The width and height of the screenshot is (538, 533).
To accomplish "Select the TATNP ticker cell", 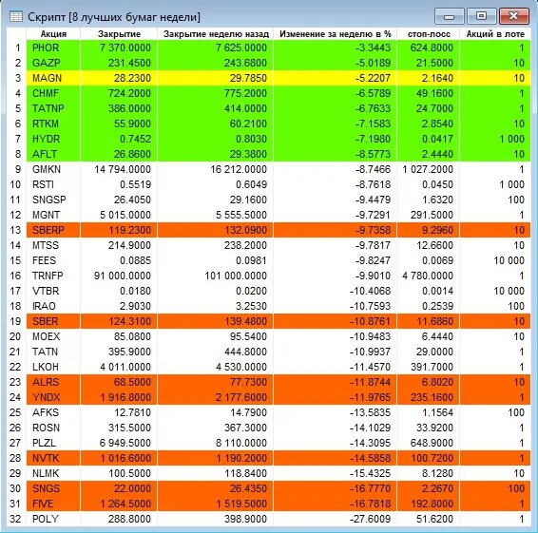I will 53,108.
